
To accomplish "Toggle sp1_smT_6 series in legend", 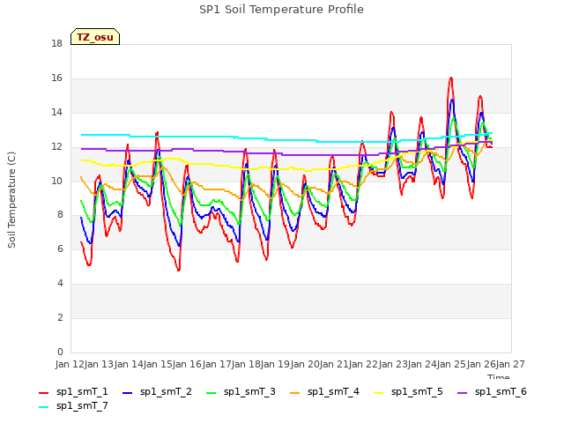I will (492, 391).
